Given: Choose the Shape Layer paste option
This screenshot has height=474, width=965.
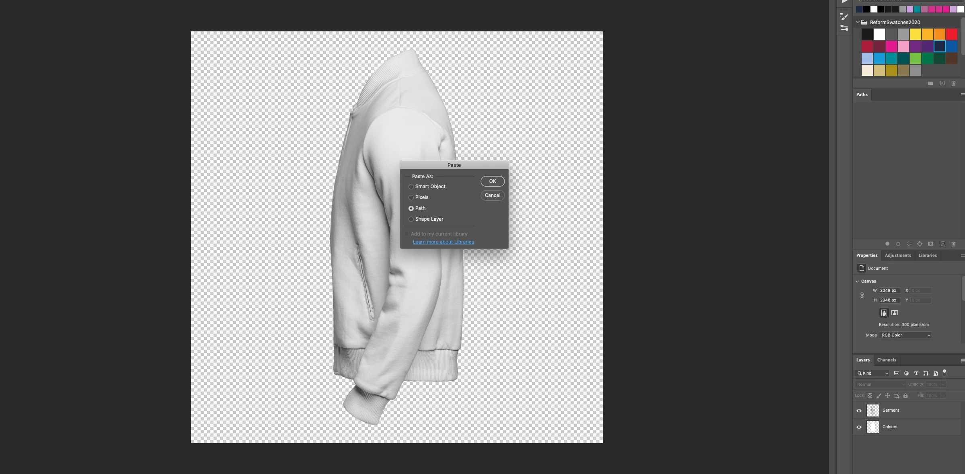Looking at the screenshot, I should [411, 219].
